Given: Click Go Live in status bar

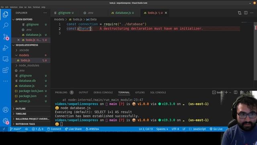Looking at the screenshot, I should (x=216, y=129).
